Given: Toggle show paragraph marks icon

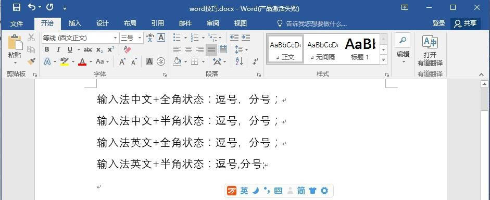Looking at the screenshot, I should click(x=256, y=61).
